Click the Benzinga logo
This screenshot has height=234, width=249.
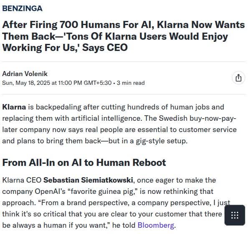(x=23, y=8)
